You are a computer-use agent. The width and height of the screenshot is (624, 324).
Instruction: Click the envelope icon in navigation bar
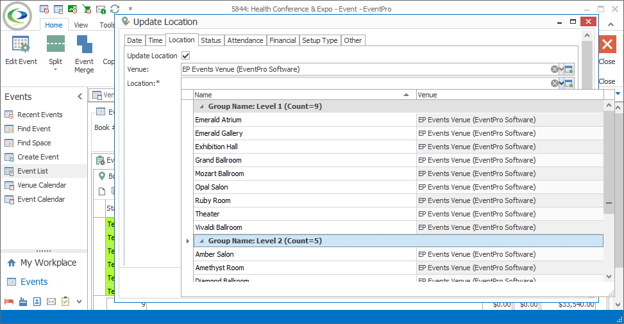click(x=51, y=302)
